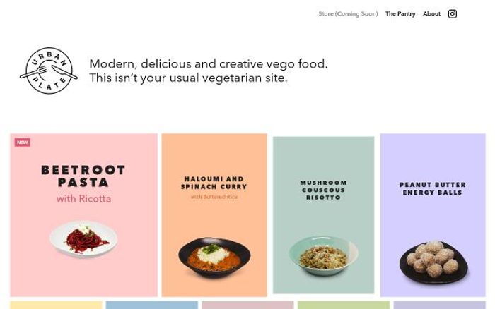Open the Instagram icon link
Viewport: 495px width, 309px height.
click(453, 14)
